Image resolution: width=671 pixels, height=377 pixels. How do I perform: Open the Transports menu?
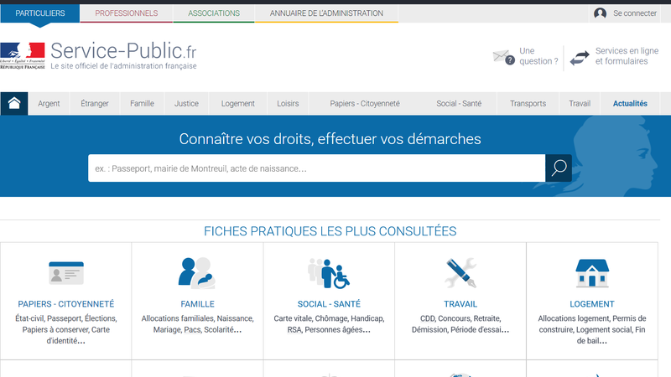528,103
